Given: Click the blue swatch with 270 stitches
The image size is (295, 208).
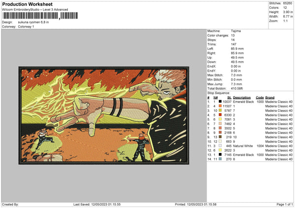Looking at the screenshot, I should (220, 159).
